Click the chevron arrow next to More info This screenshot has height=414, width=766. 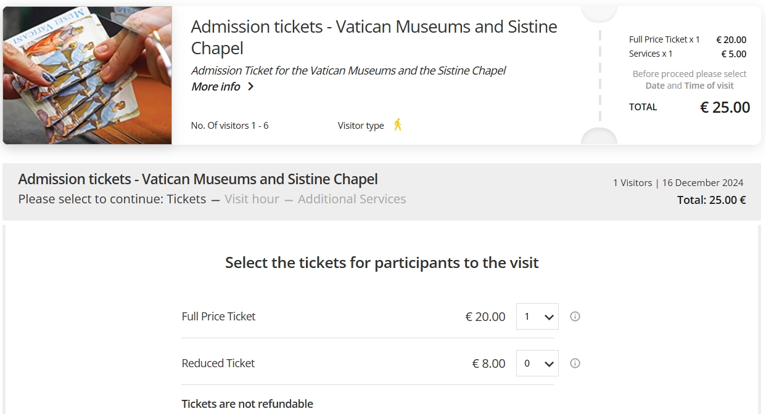pos(250,87)
